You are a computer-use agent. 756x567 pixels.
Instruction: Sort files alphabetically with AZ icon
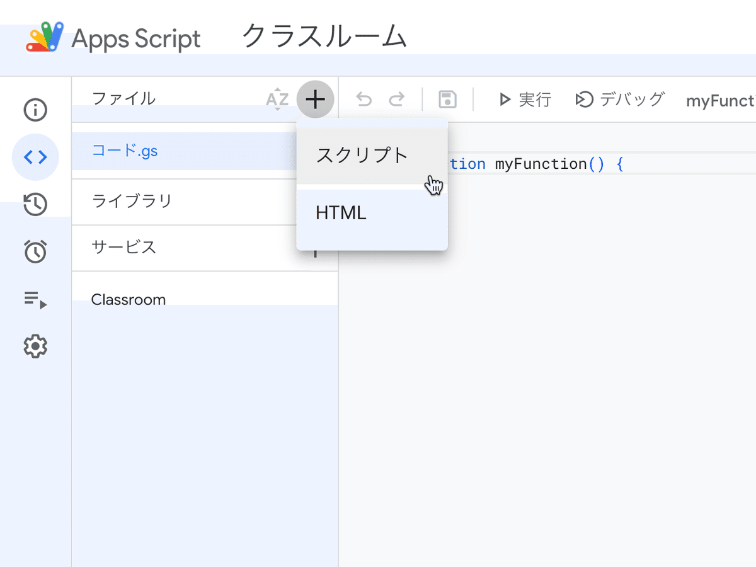[x=277, y=100]
